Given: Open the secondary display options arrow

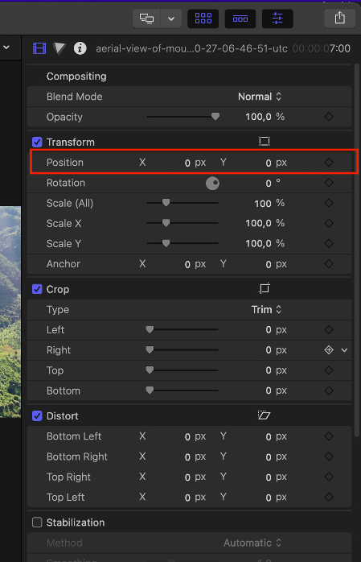Looking at the screenshot, I should (171, 19).
